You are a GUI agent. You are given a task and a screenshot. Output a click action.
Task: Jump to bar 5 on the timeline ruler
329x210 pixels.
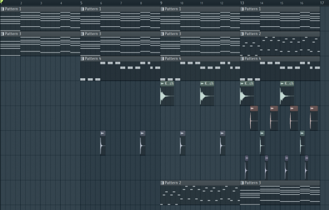(x=81, y=3)
